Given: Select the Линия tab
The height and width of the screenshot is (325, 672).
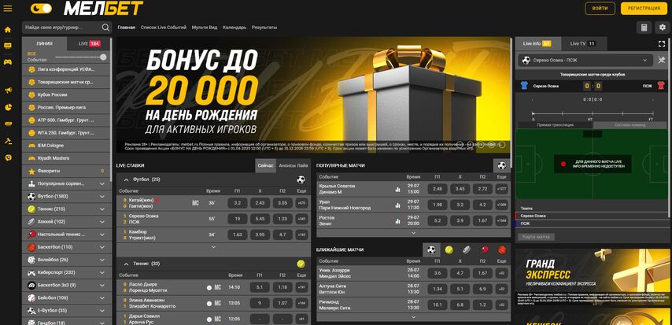Looking at the screenshot, I should 45,43.
